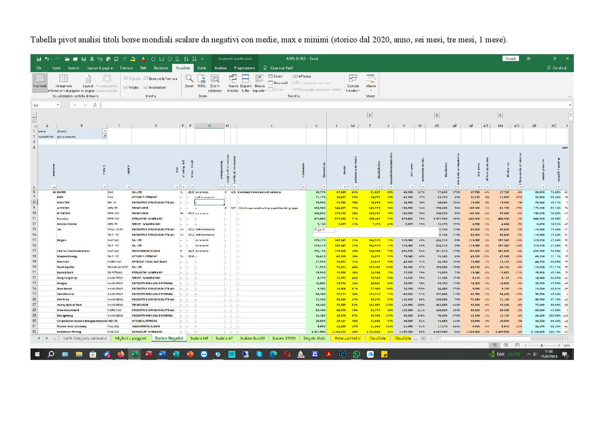Open the INDICE column filter dropdown
Image resolution: width=604 pixels, height=427 pixels.
128,187
